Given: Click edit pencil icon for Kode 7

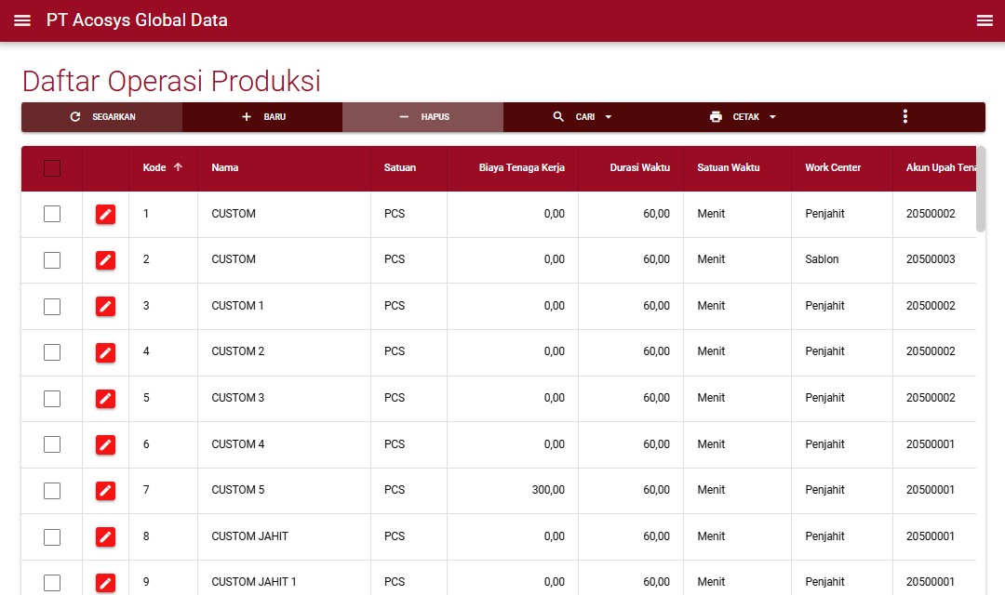Looking at the screenshot, I should pos(105,490).
